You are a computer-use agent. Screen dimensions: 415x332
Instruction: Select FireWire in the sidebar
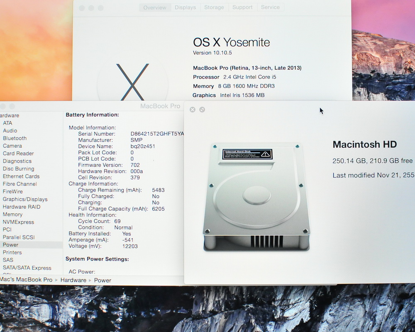pyautogui.click(x=13, y=192)
